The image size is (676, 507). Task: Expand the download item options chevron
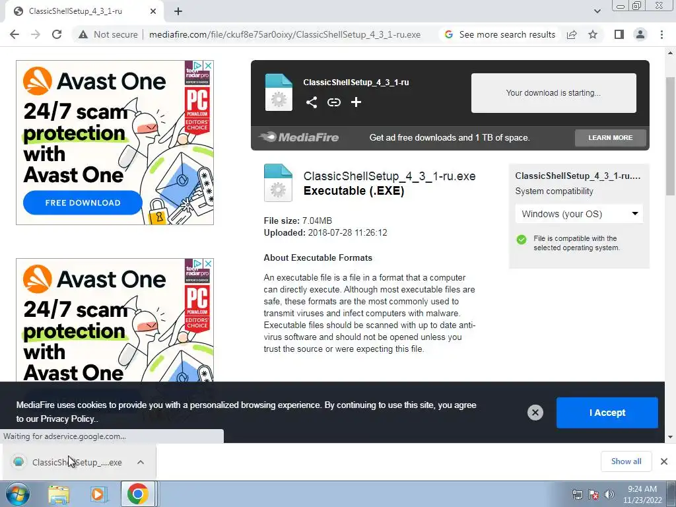tap(141, 462)
